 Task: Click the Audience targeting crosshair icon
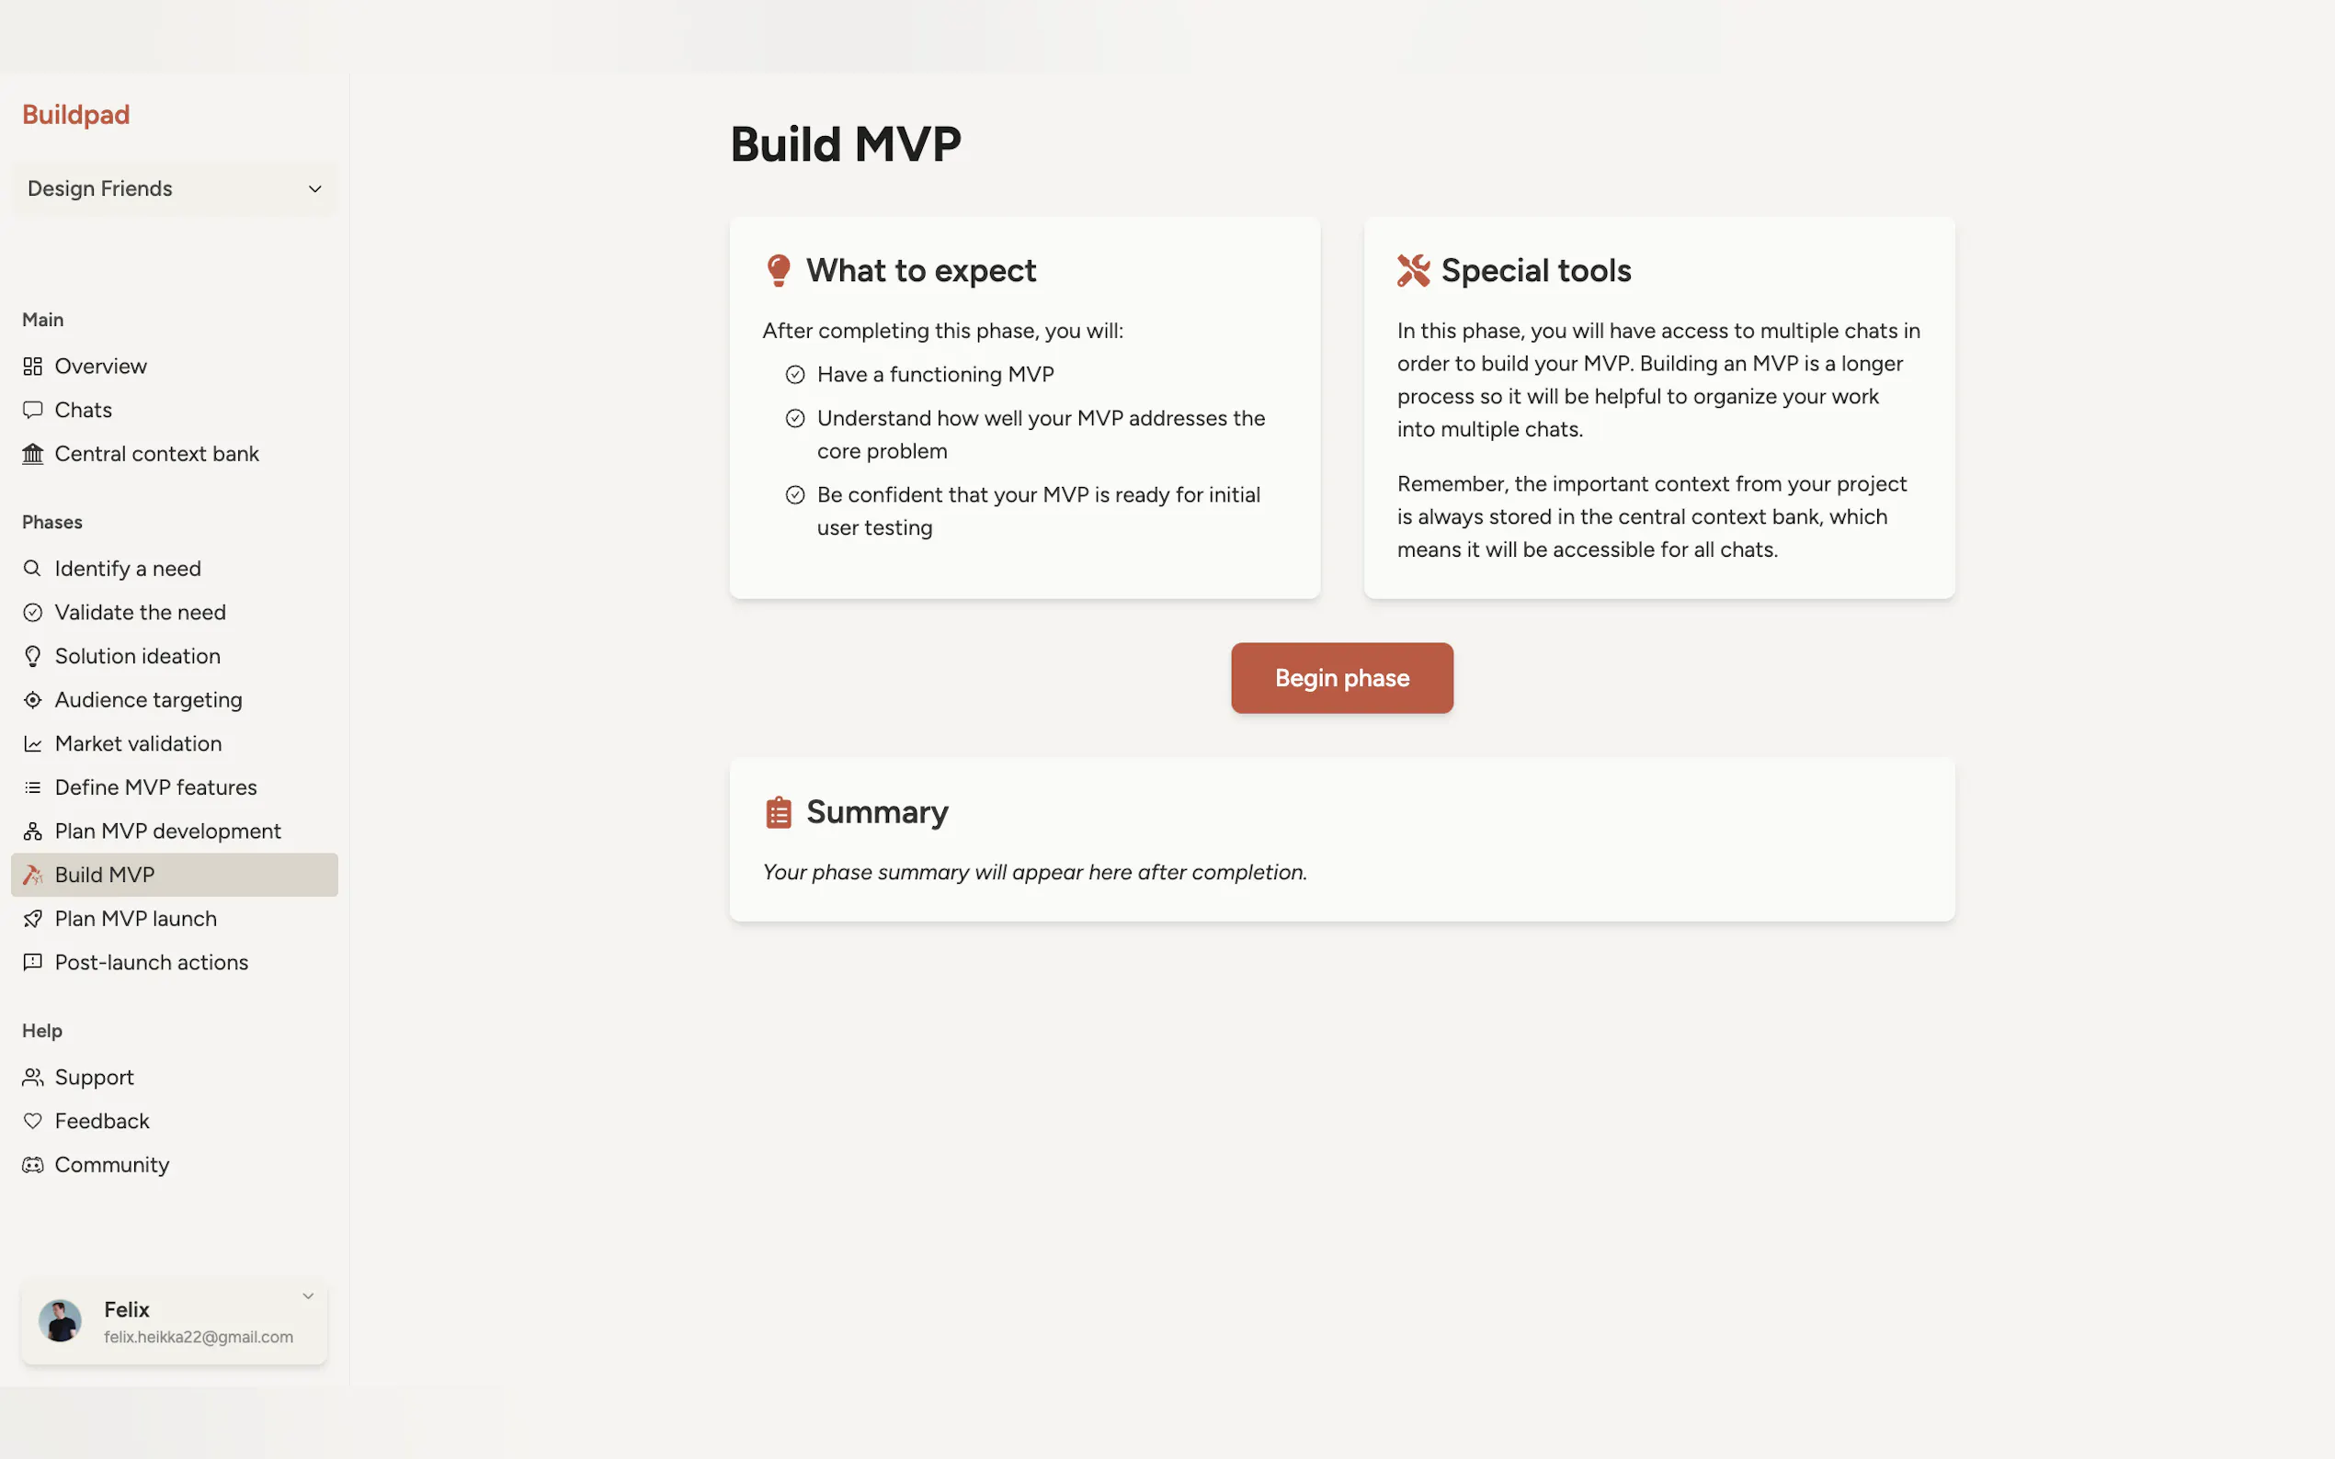coord(33,699)
